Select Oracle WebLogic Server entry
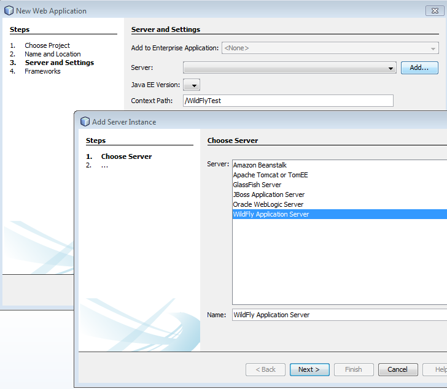This screenshot has width=447, height=389. click(340, 204)
